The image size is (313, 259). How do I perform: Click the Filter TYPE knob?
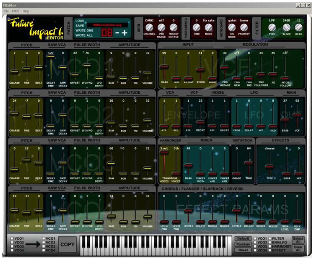(x=272, y=27)
